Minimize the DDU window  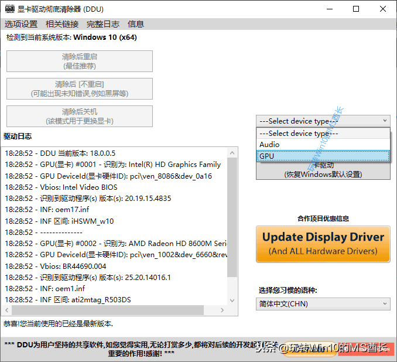tap(330, 9)
